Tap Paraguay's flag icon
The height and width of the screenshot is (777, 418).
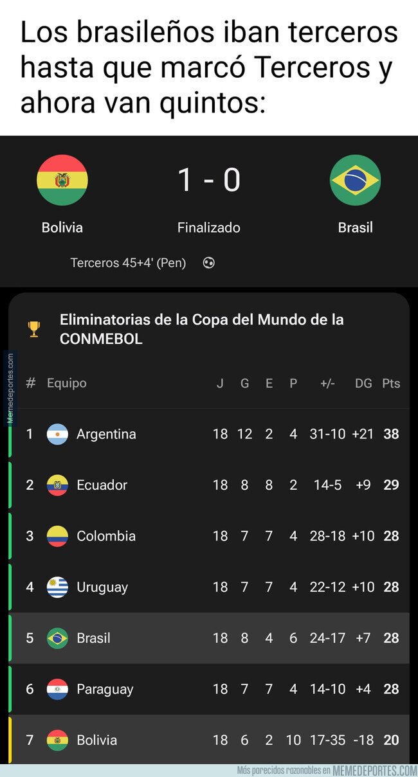(x=57, y=689)
